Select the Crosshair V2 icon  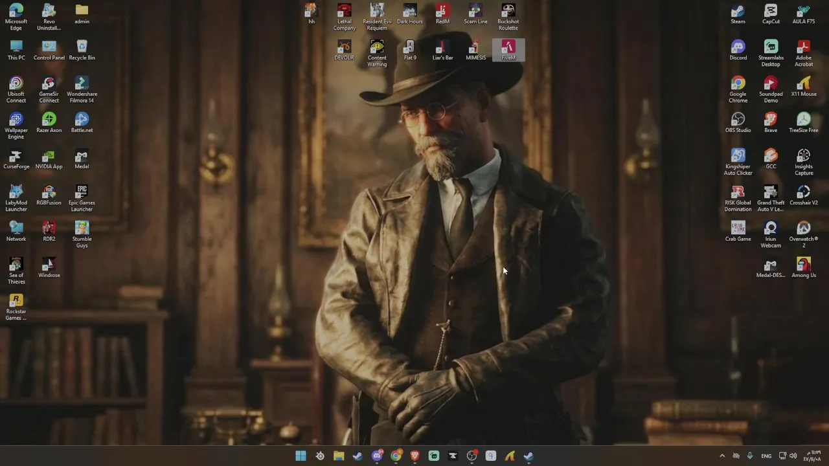804,195
